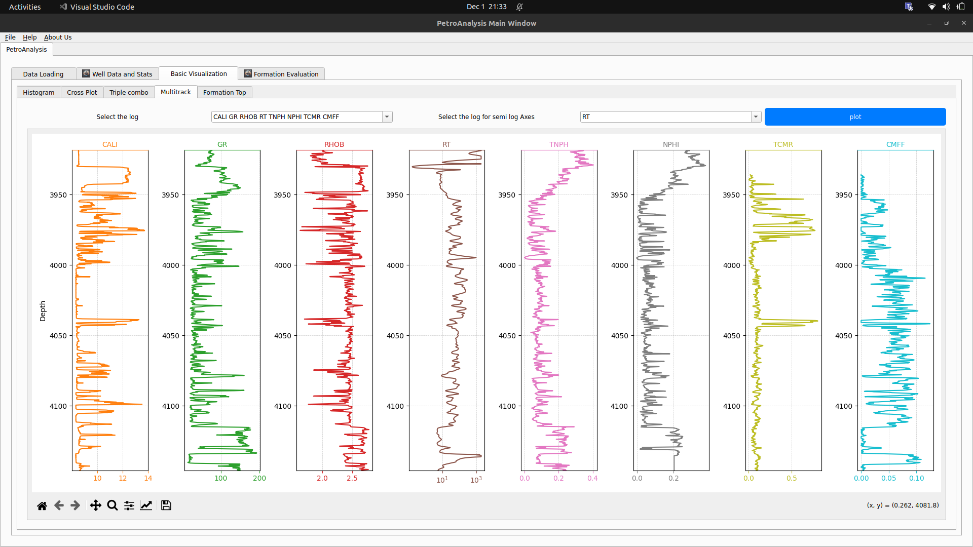973x547 pixels.
Task: Reset the plot view using the Home icon
Action: point(42,505)
